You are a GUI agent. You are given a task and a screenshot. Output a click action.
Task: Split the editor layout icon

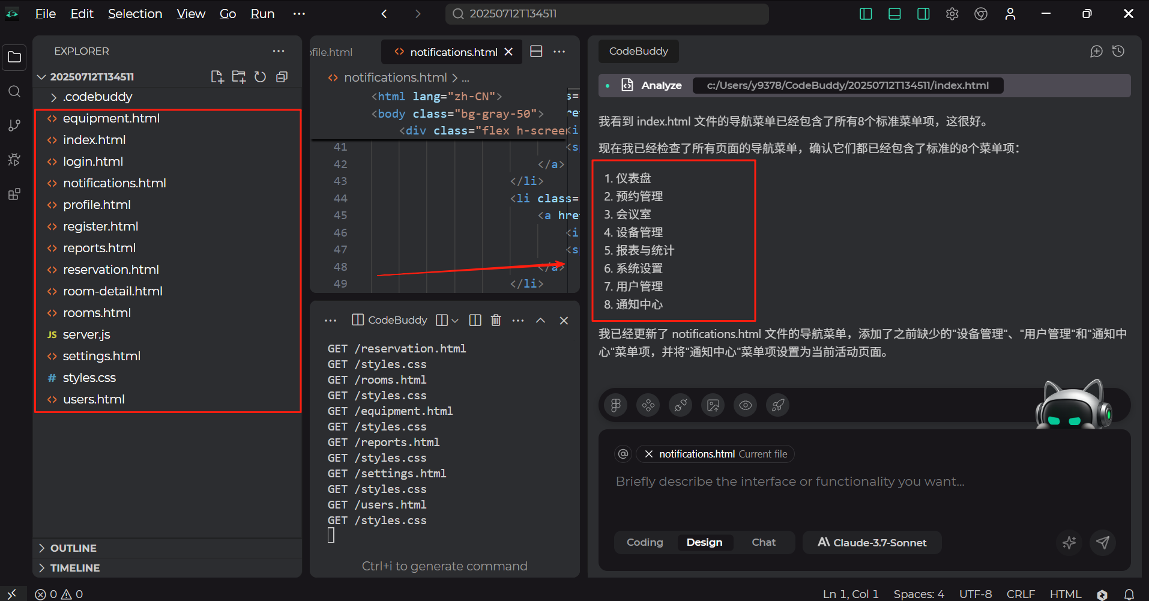536,52
